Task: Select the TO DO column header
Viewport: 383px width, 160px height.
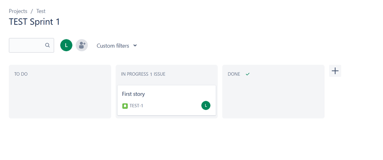Action: click(x=21, y=74)
